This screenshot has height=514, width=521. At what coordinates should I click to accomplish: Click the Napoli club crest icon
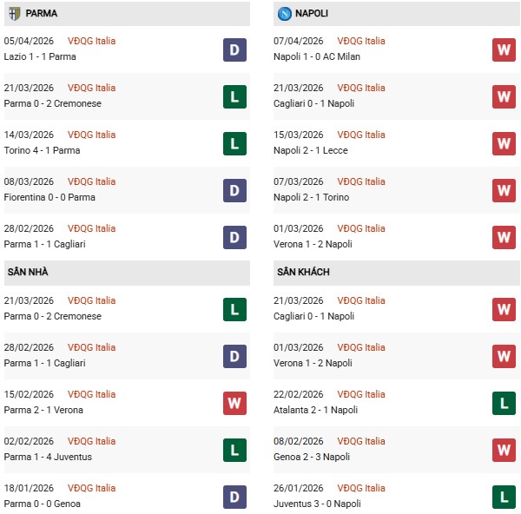point(286,14)
